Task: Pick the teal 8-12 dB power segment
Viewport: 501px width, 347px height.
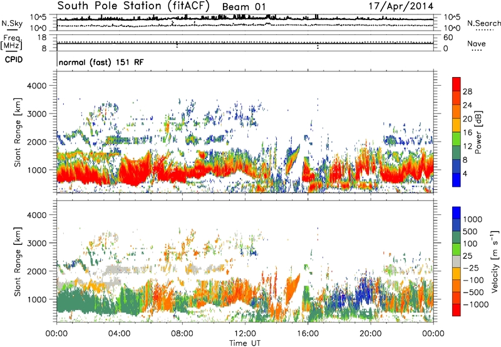Action: click(457, 152)
